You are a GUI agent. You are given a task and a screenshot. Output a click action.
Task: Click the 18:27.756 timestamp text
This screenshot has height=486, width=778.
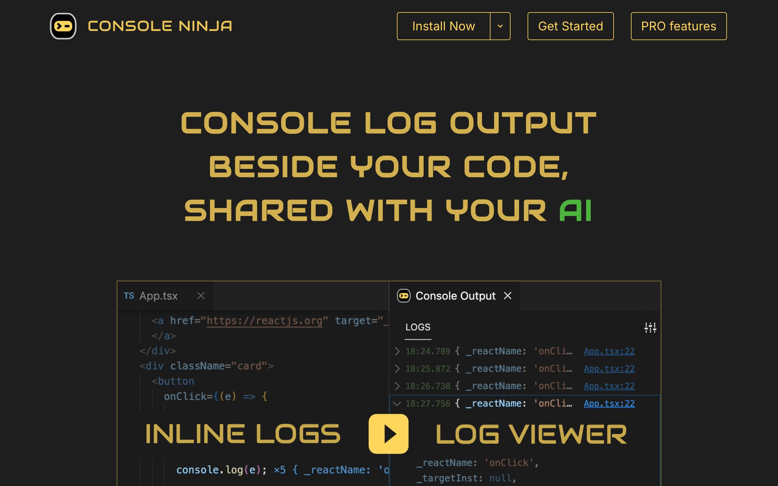pos(428,404)
